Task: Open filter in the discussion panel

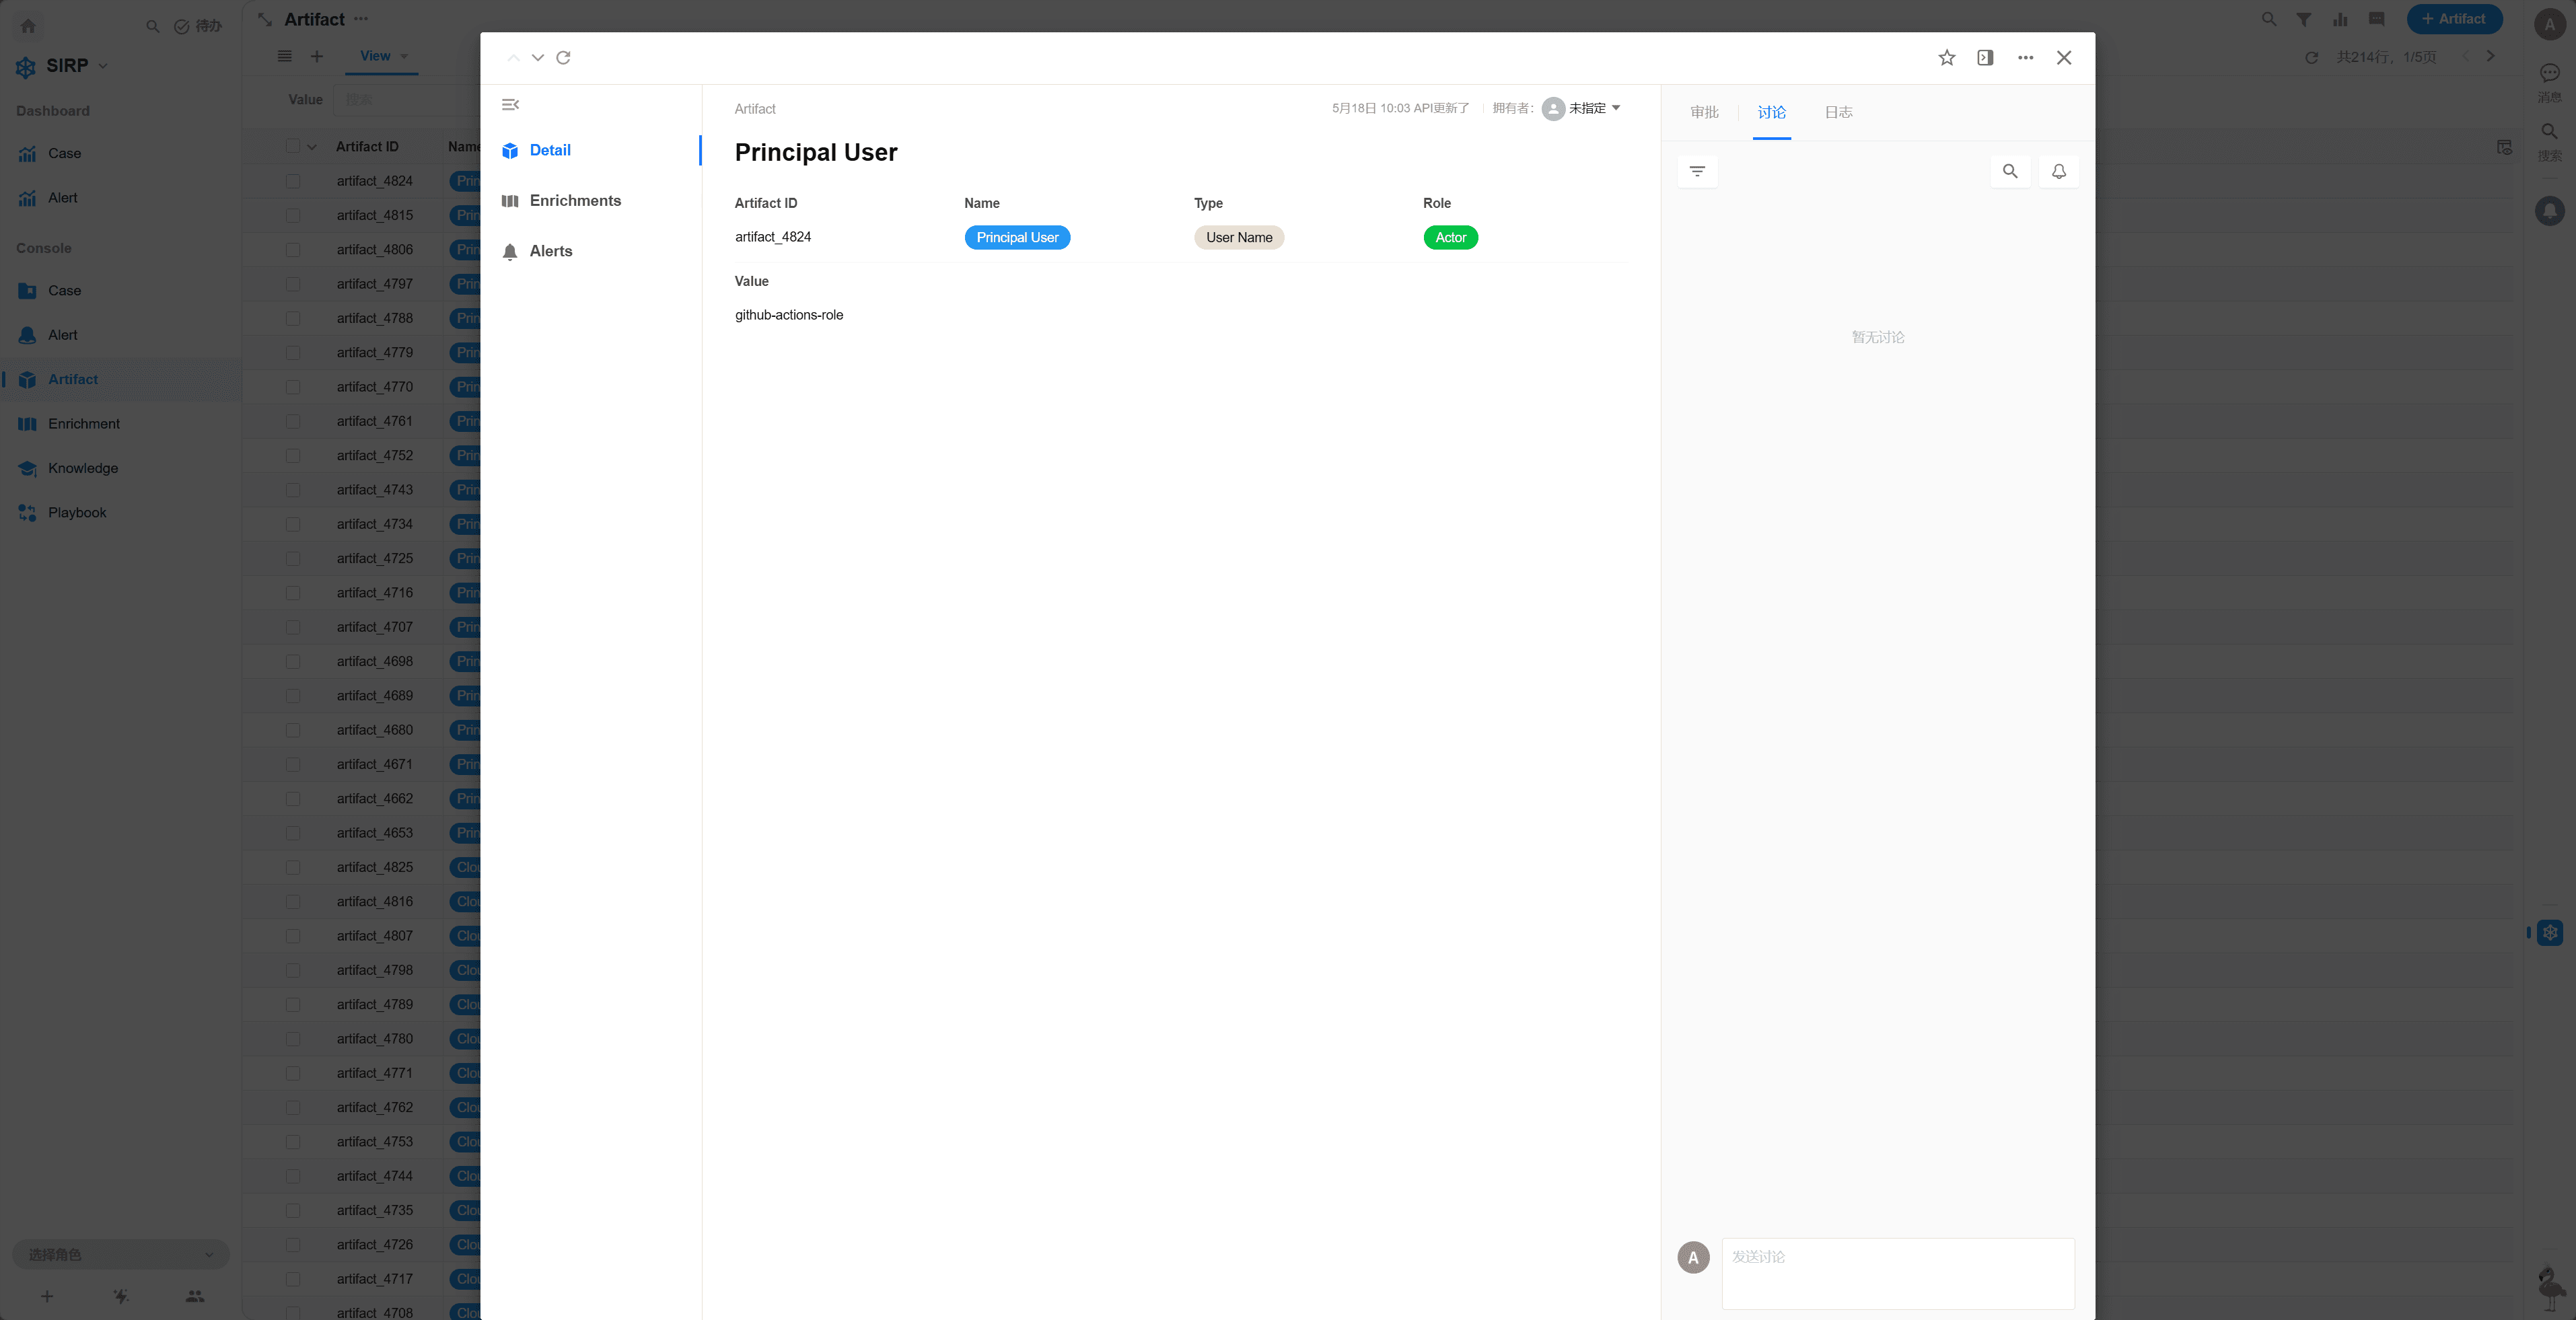Action: (1697, 171)
